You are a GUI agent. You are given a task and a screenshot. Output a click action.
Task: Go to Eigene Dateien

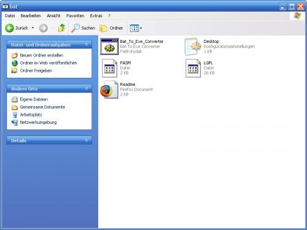pos(34,99)
